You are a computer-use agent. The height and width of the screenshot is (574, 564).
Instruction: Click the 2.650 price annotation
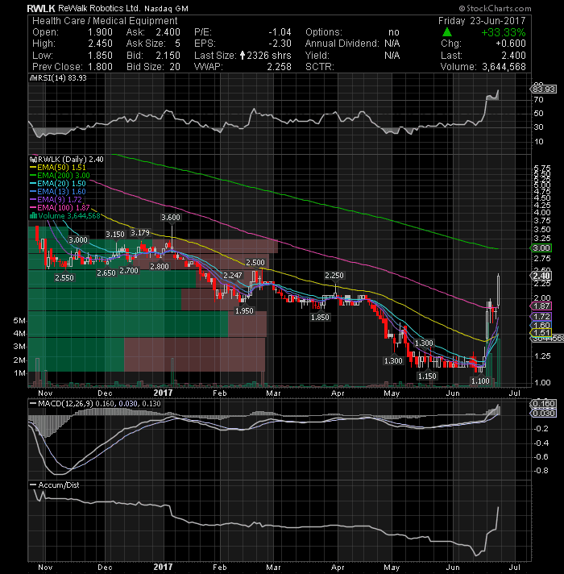click(x=106, y=273)
